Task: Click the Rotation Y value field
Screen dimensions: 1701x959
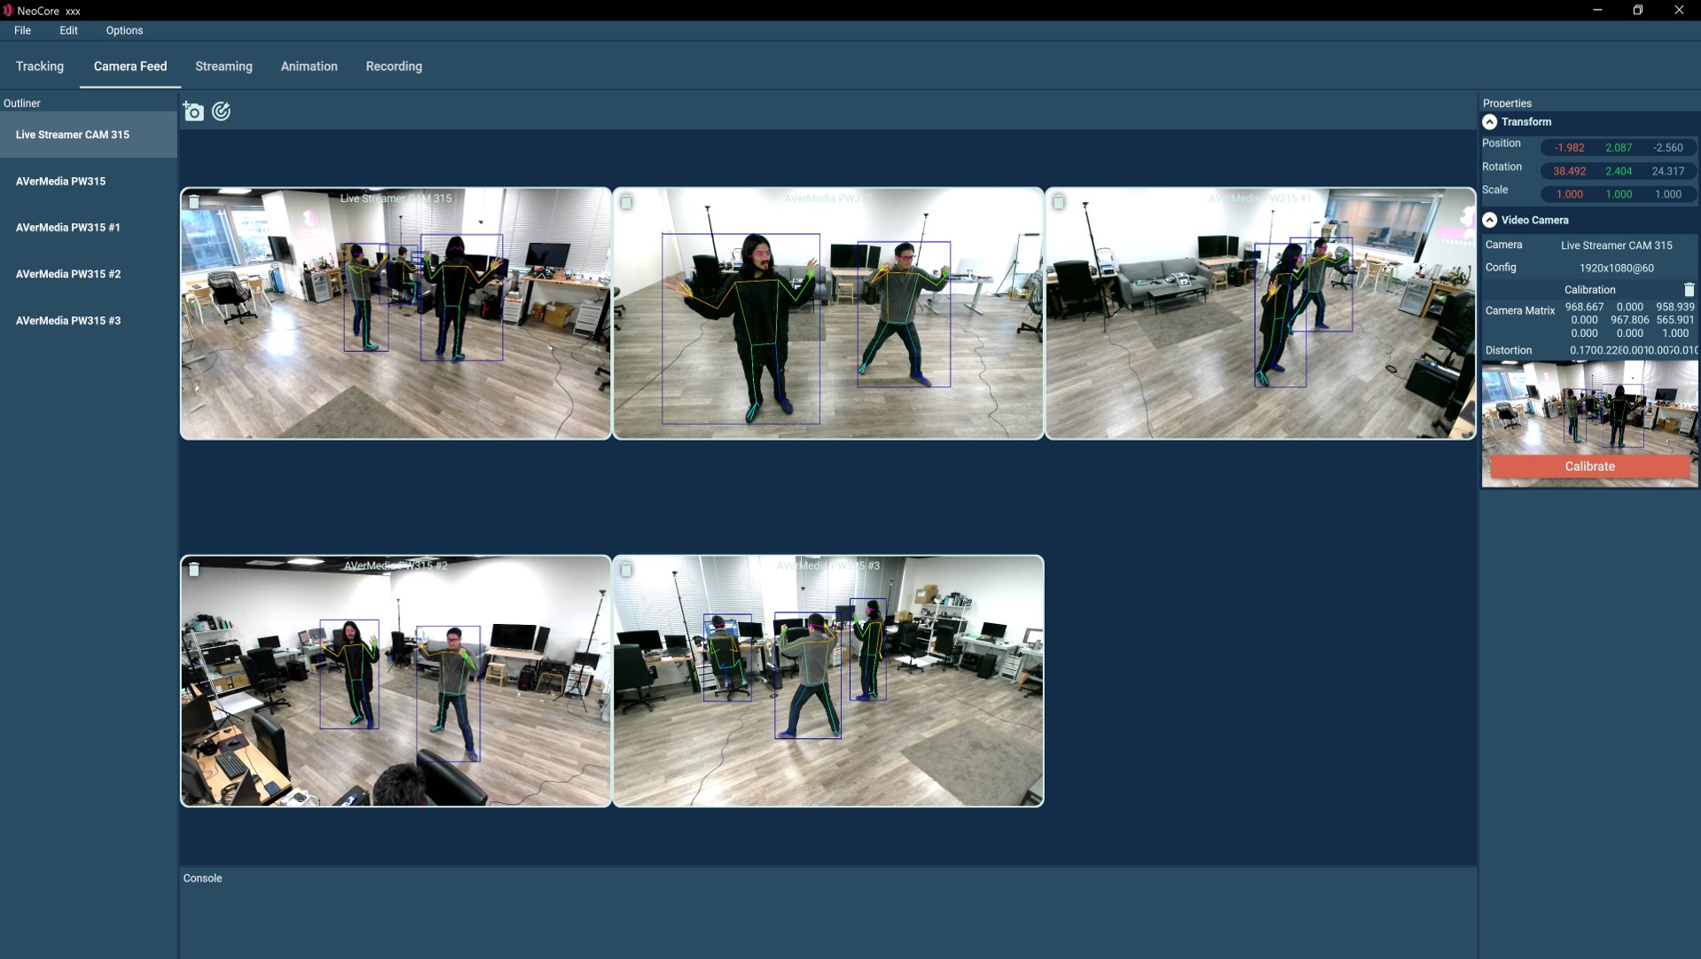Action: click(x=1619, y=171)
